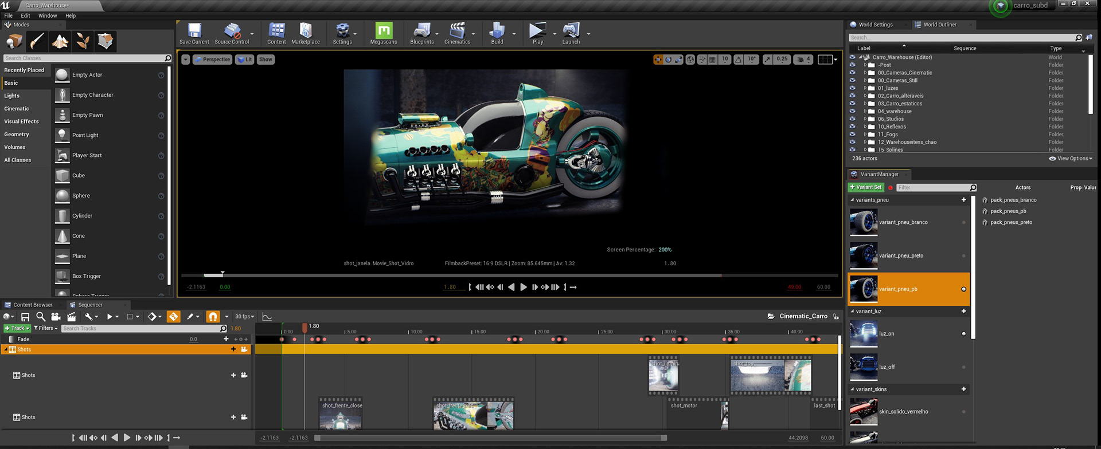1101x449 pixels.
Task: Click the Save Current toolbar icon
Action: coord(194,34)
